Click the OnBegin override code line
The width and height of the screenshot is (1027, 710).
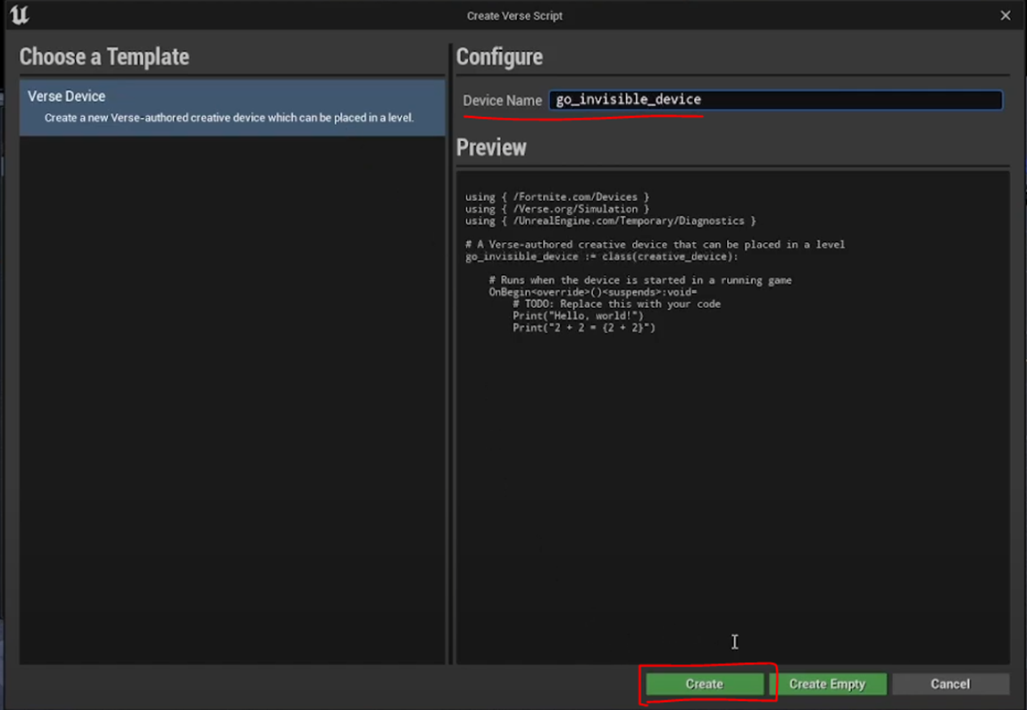pos(593,292)
